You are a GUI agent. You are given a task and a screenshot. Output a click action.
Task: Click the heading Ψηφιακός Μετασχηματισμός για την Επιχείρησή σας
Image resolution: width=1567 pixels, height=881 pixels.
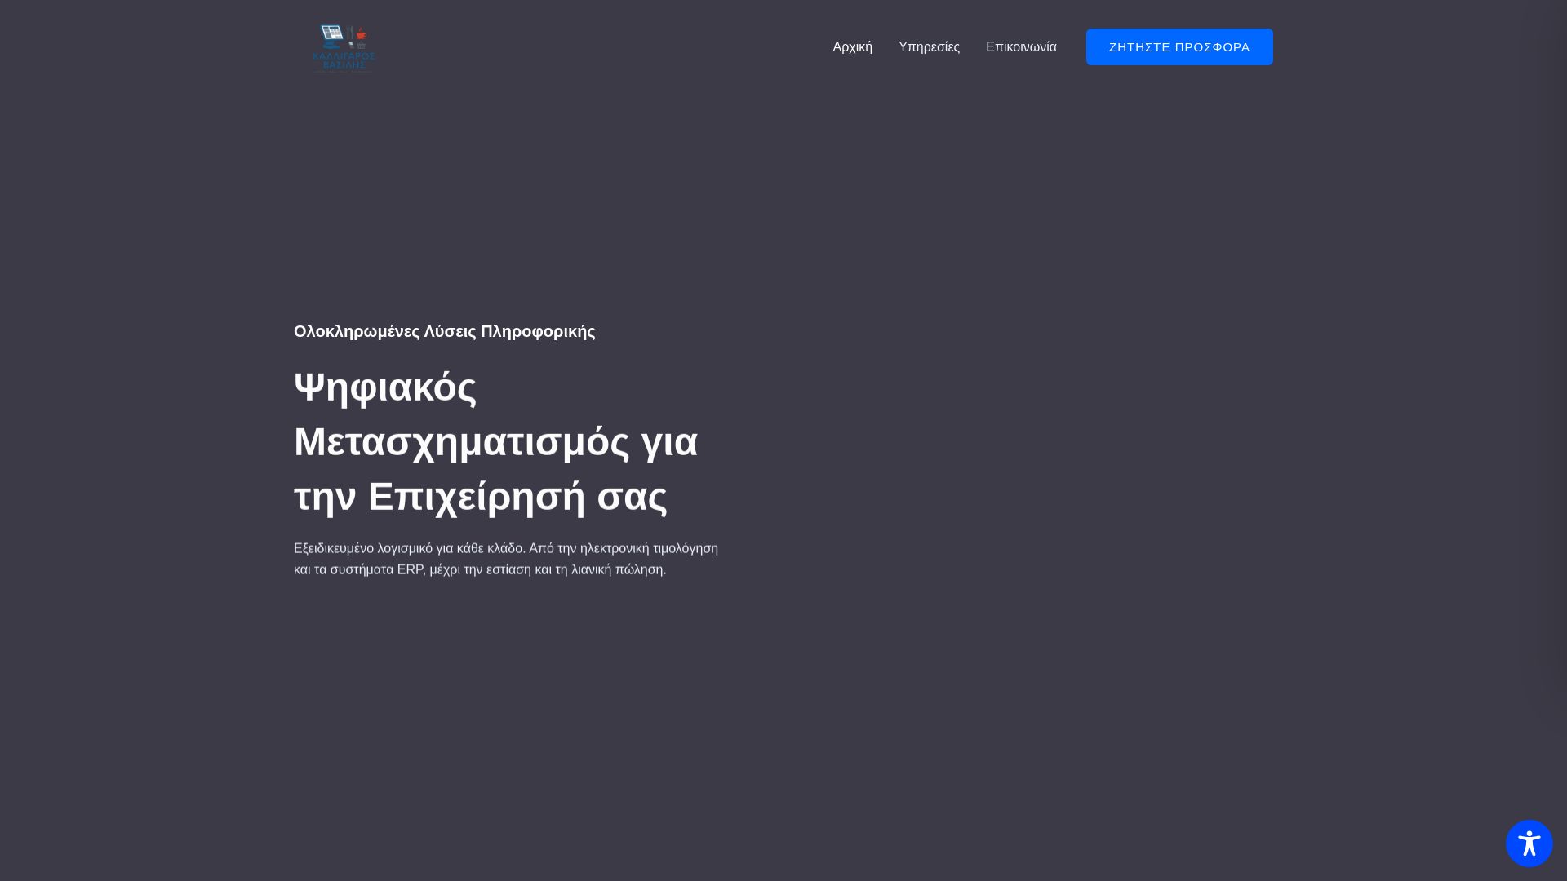pos(495,441)
